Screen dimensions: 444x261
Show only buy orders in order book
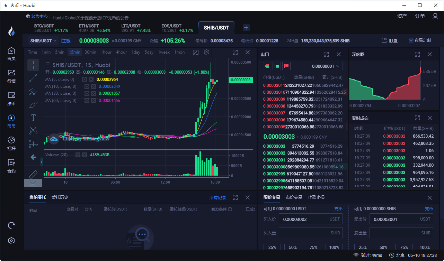pyautogui.click(x=277, y=66)
